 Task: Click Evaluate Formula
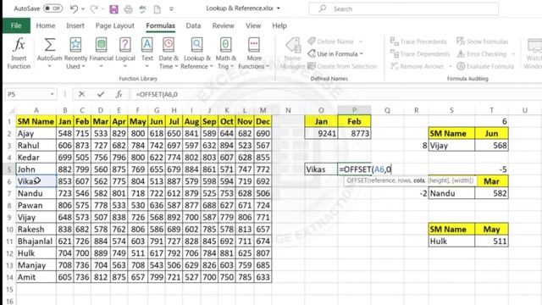coord(485,66)
